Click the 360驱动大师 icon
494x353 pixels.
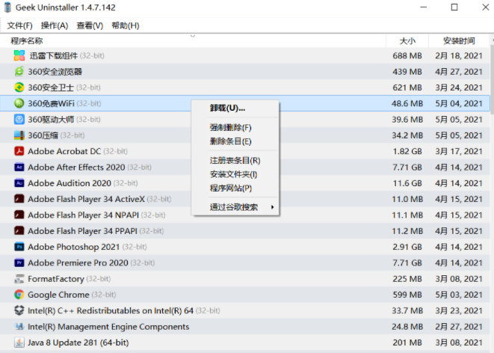tap(19, 120)
